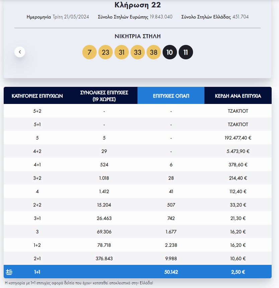
Task: Open the previous draw with the left chevron
Action: point(20,52)
